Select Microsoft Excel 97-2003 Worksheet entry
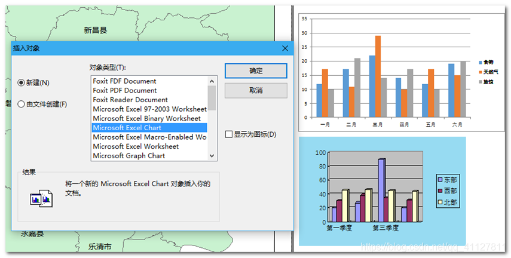Image resolution: width=511 pixels, height=258 pixels. coord(149,109)
